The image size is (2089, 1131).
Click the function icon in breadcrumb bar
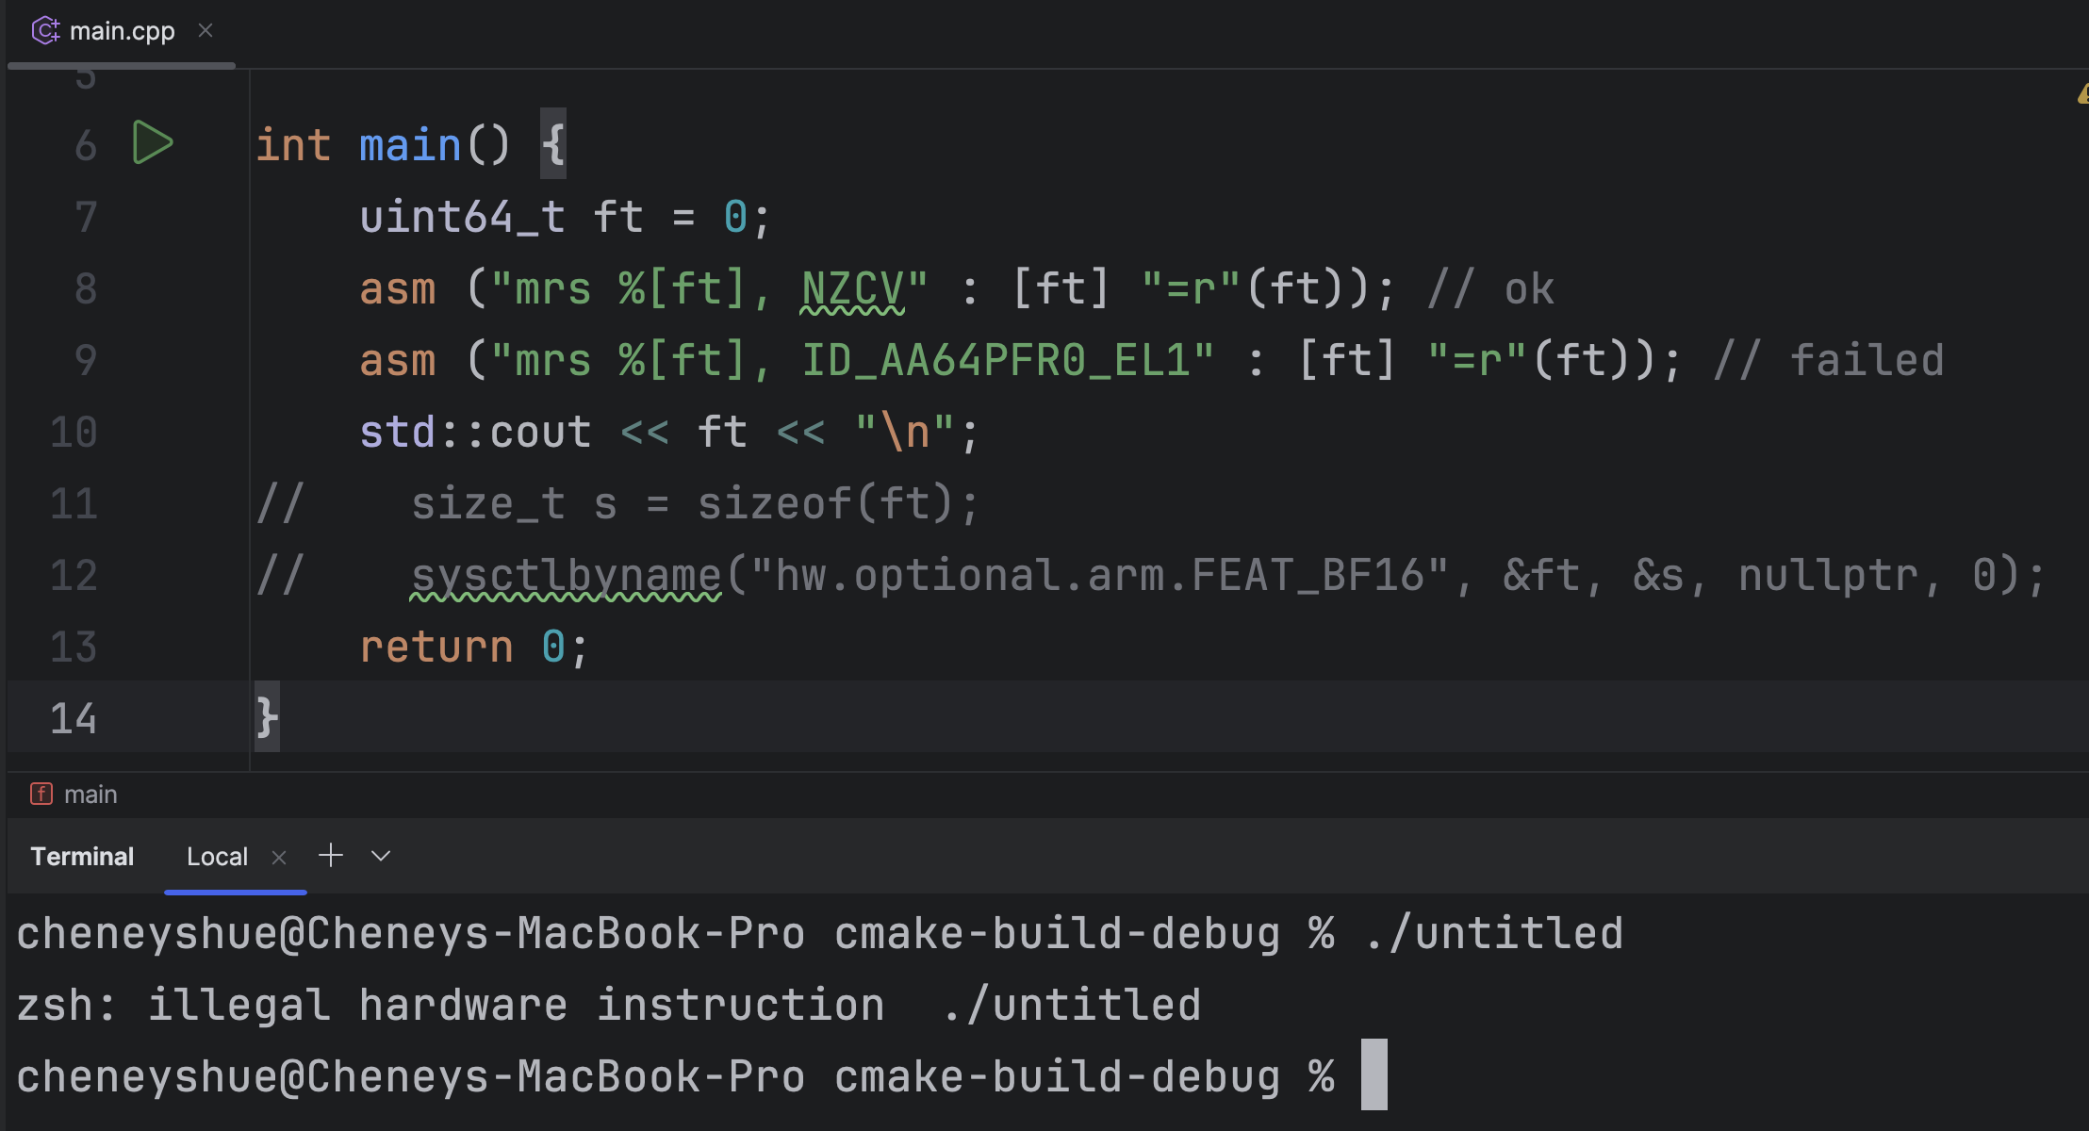tap(41, 794)
